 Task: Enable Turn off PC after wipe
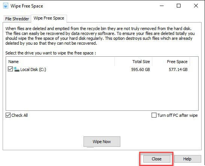coord(154,115)
